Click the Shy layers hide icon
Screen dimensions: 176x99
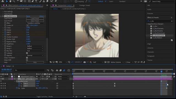pos(57,70)
